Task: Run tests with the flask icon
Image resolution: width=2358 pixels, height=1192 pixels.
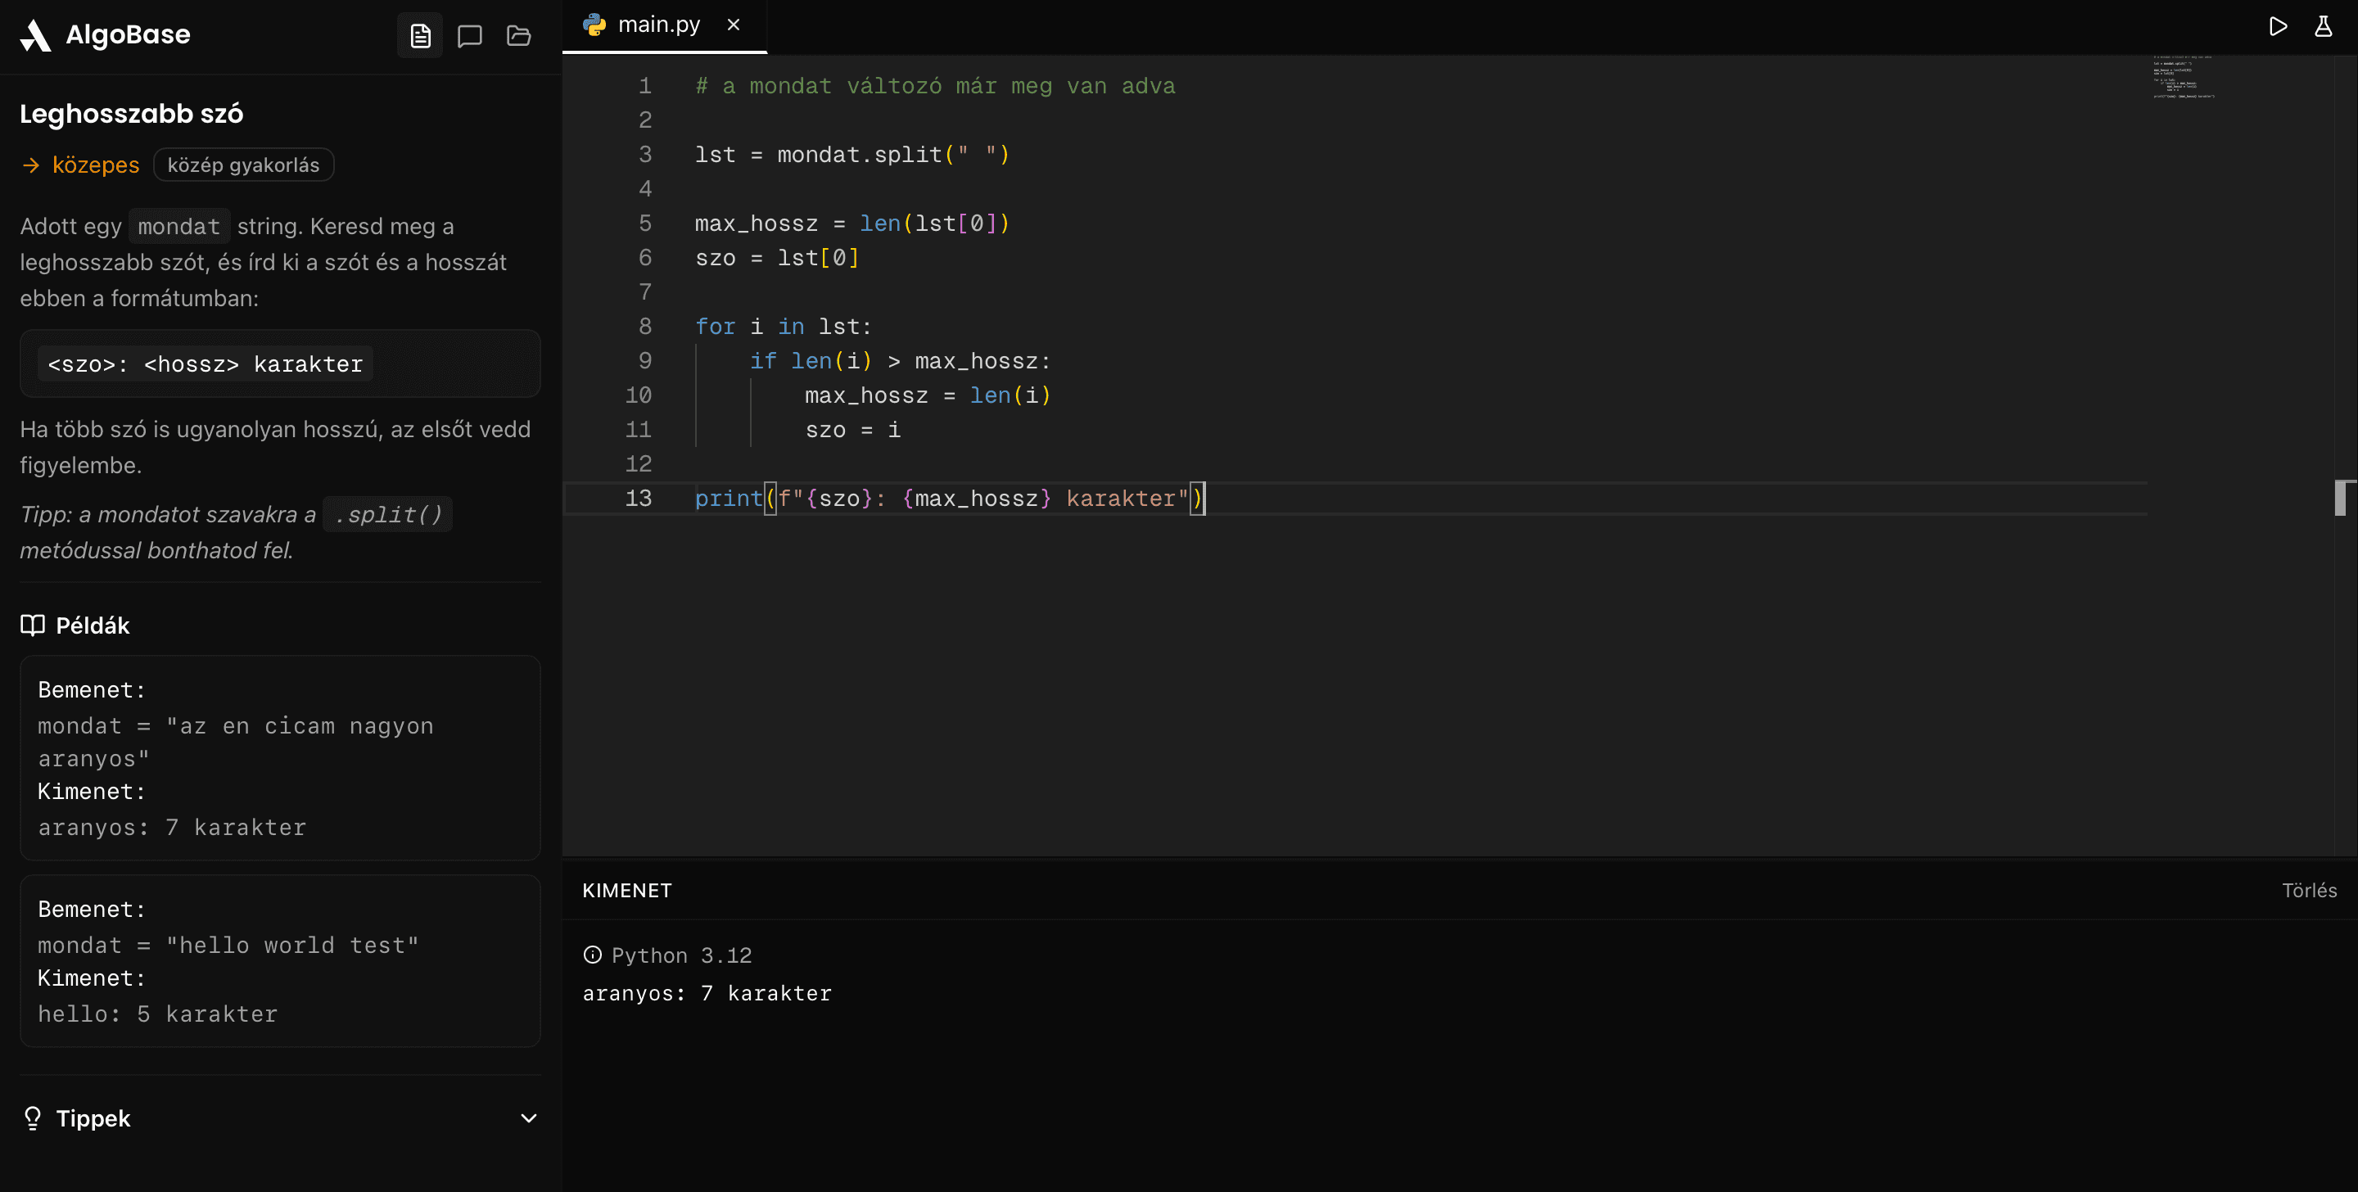Action: [x=2324, y=25]
